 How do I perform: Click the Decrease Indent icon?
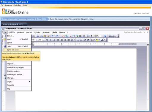click(85, 40)
